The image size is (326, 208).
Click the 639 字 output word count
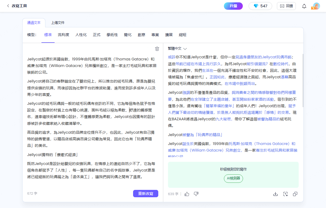[173, 194]
